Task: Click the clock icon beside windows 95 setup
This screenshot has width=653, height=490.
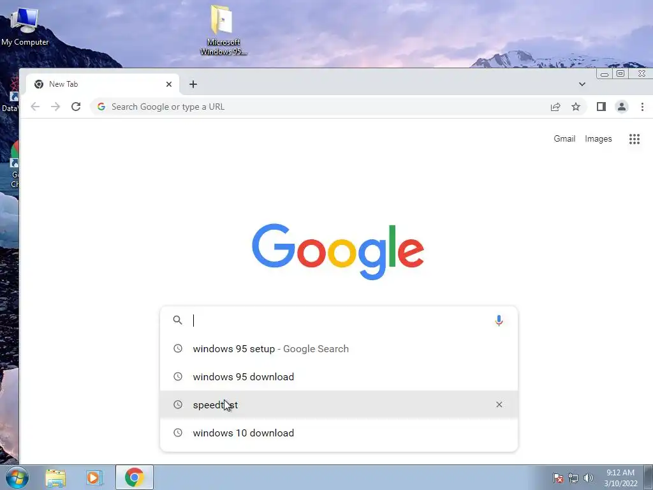Action: (178, 348)
